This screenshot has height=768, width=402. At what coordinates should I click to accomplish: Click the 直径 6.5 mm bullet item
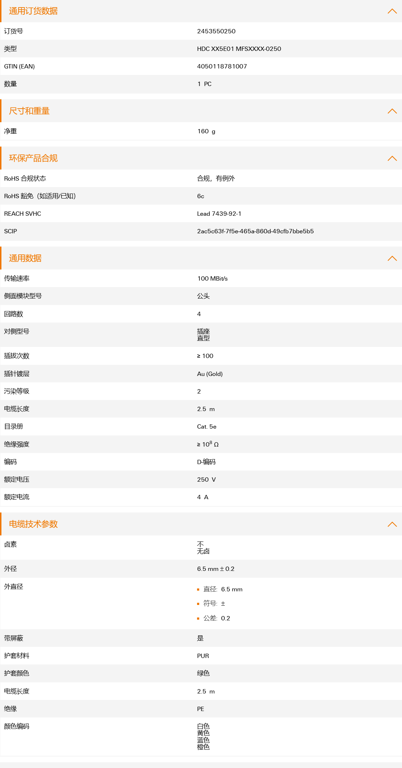click(x=222, y=589)
